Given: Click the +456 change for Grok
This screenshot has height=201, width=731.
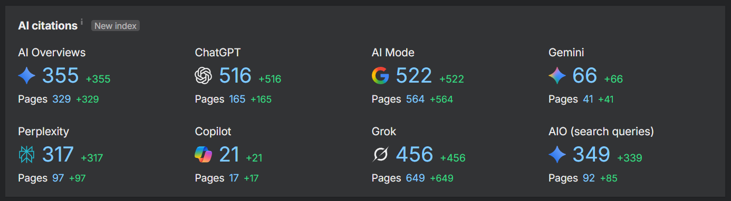Looking at the screenshot, I should [453, 158].
